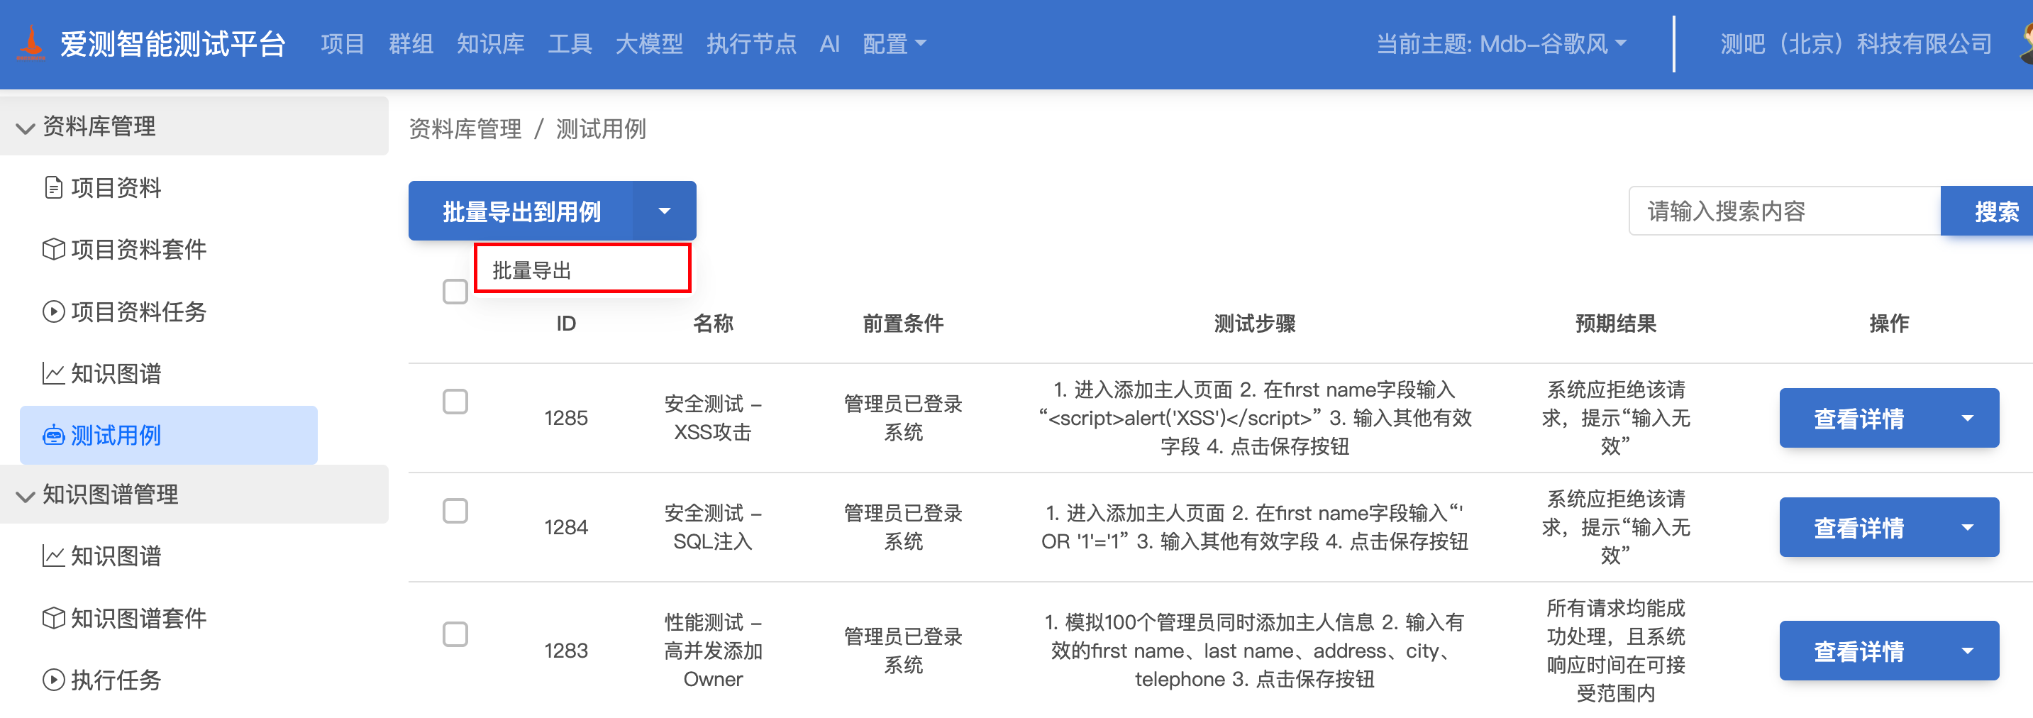This screenshot has width=2033, height=718.
Task: Open dropdown arrow next to 批量导出到用例
Action: click(665, 211)
